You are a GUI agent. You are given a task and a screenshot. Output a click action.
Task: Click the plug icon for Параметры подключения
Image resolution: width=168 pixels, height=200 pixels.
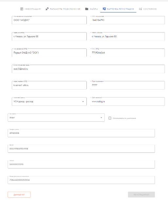click(x=47, y=9)
